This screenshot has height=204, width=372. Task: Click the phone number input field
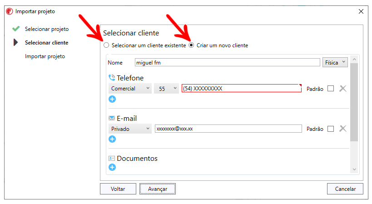(242, 88)
